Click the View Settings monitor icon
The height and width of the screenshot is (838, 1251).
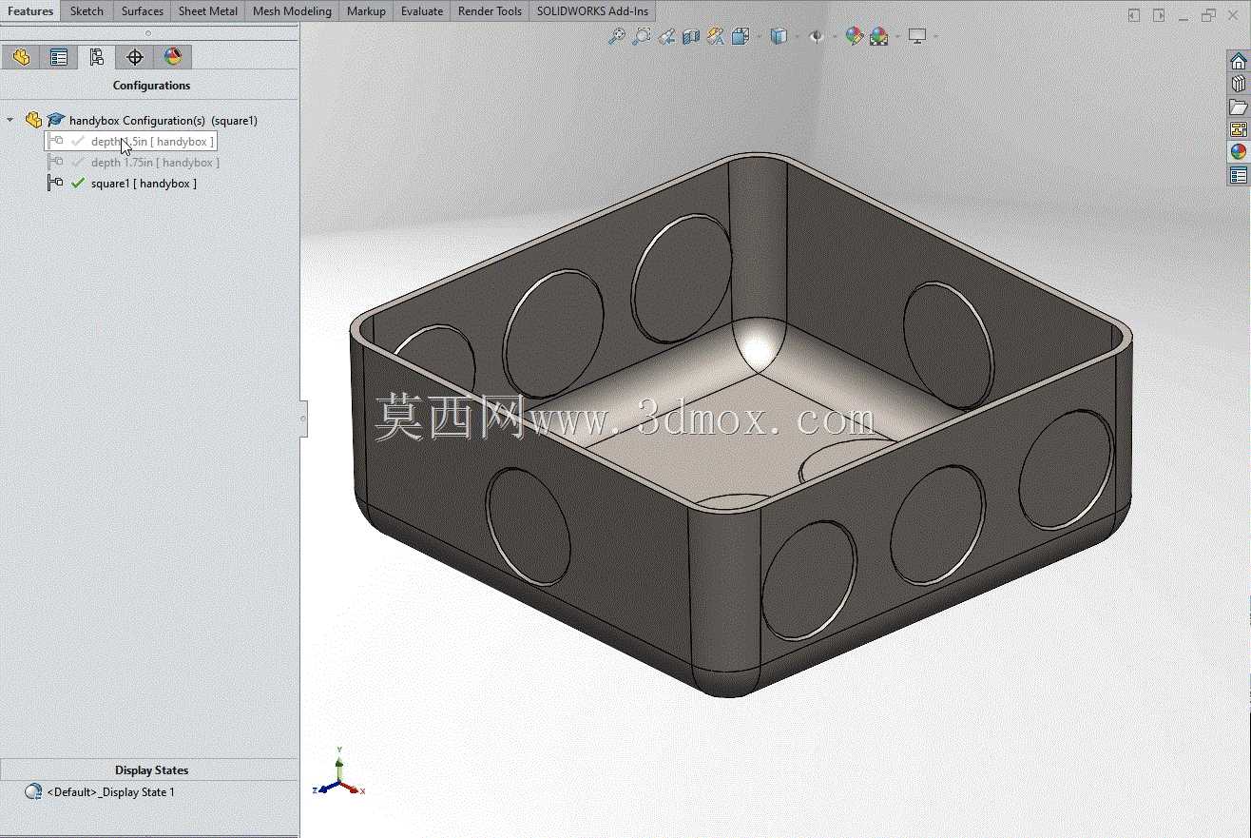[917, 36]
